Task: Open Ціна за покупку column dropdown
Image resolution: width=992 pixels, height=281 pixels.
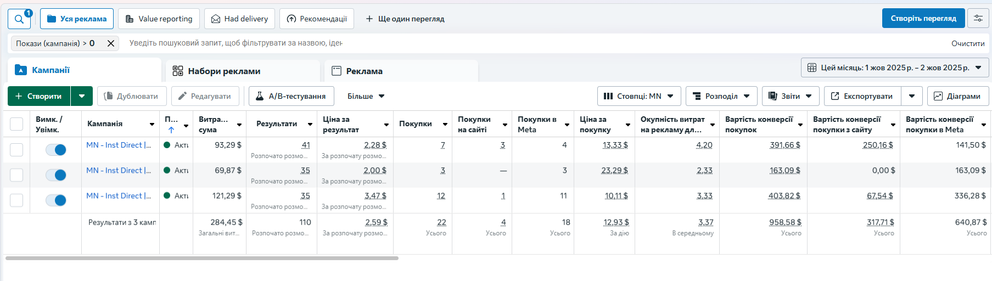Action: point(628,125)
